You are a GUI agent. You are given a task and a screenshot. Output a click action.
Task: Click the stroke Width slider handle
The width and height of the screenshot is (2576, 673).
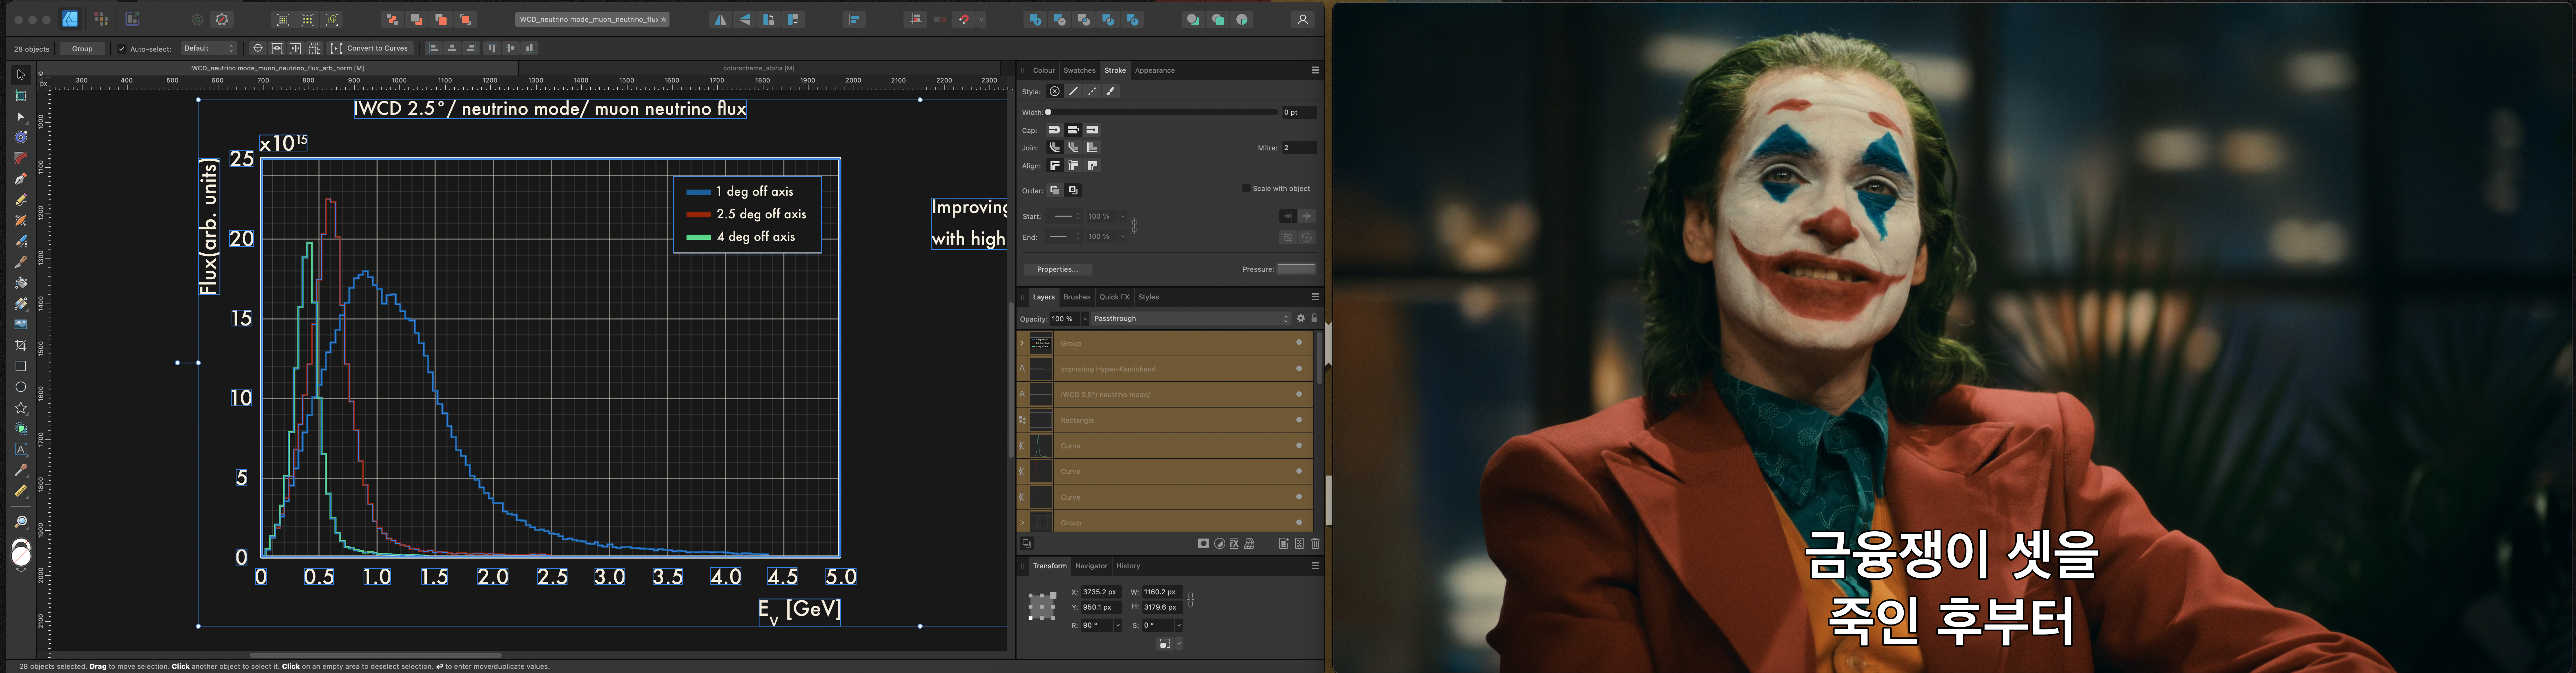pyautogui.click(x=1048, y=112)
